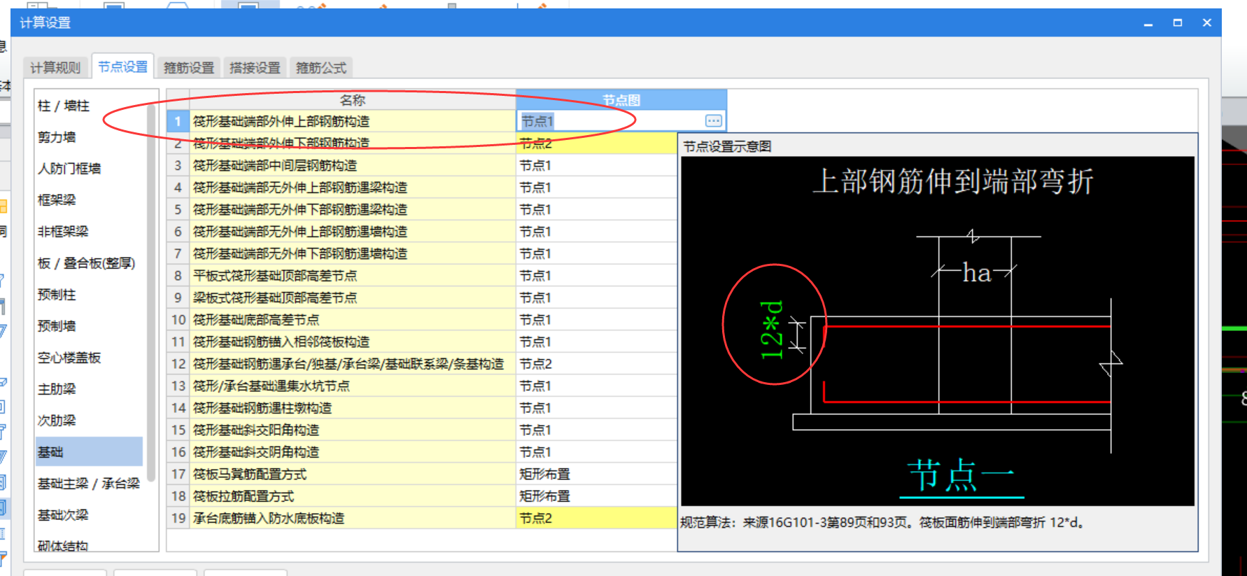Select row 筏形基础斜交阳角构造
Image resolution: width=1247 pixels, height=576 pixels.
(352, 430)
